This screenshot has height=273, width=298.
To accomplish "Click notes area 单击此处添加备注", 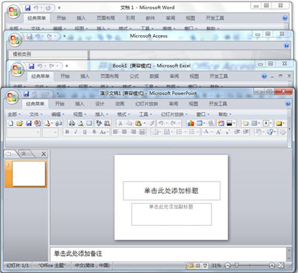I will [168, 254].
